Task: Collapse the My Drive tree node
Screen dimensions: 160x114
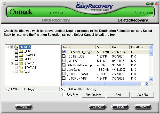Action: [x=7, y=47]
